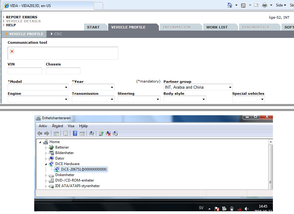Click the RSS feeds icon
294x214 pixels.
tap(244, 5)
